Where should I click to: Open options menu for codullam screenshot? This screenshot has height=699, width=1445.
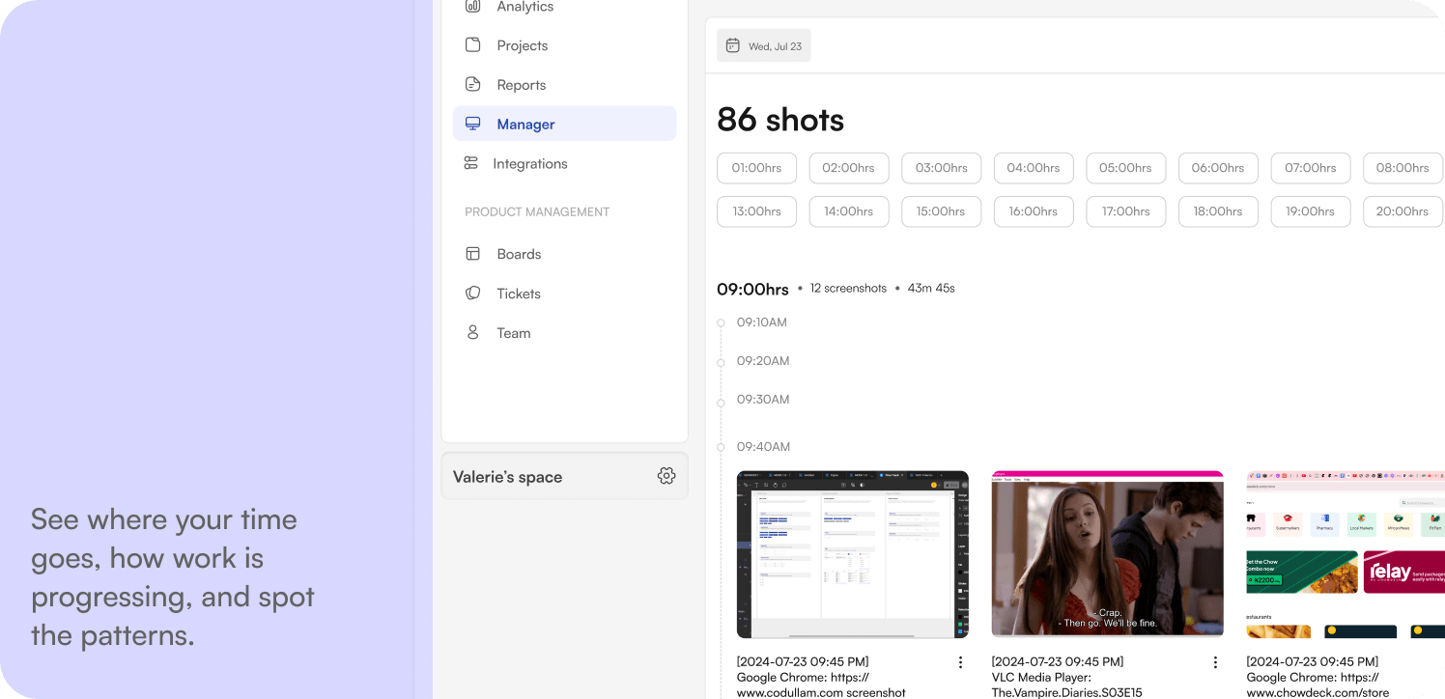point(960,662)
